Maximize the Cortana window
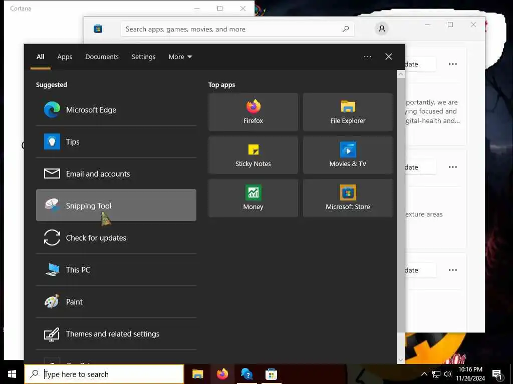Viewport: 513px width, 384px height. [220, 8]
